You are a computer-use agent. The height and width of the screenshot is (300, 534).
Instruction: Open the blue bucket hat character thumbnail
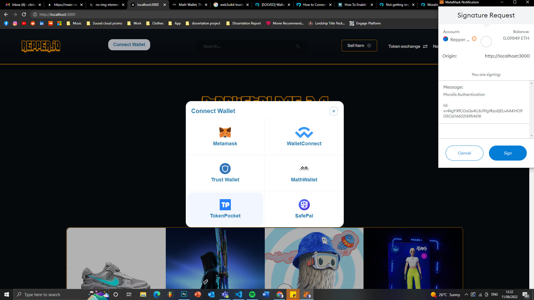click(314, 258)
